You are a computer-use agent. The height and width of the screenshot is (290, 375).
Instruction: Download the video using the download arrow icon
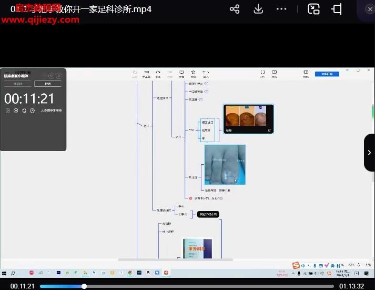click(258, 9)
